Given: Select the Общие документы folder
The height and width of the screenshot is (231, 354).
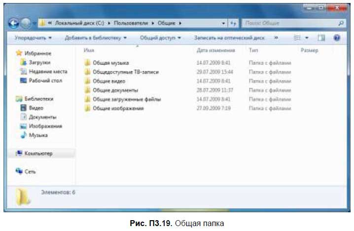Looking at the screenshot, I should (115, 90).
